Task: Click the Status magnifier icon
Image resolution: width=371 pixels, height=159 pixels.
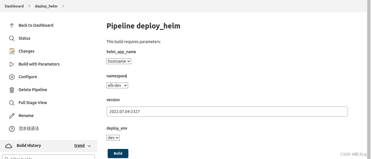Action: [12, 38]
